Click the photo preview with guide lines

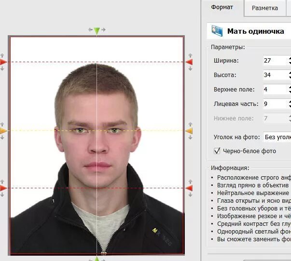(97, 145)
